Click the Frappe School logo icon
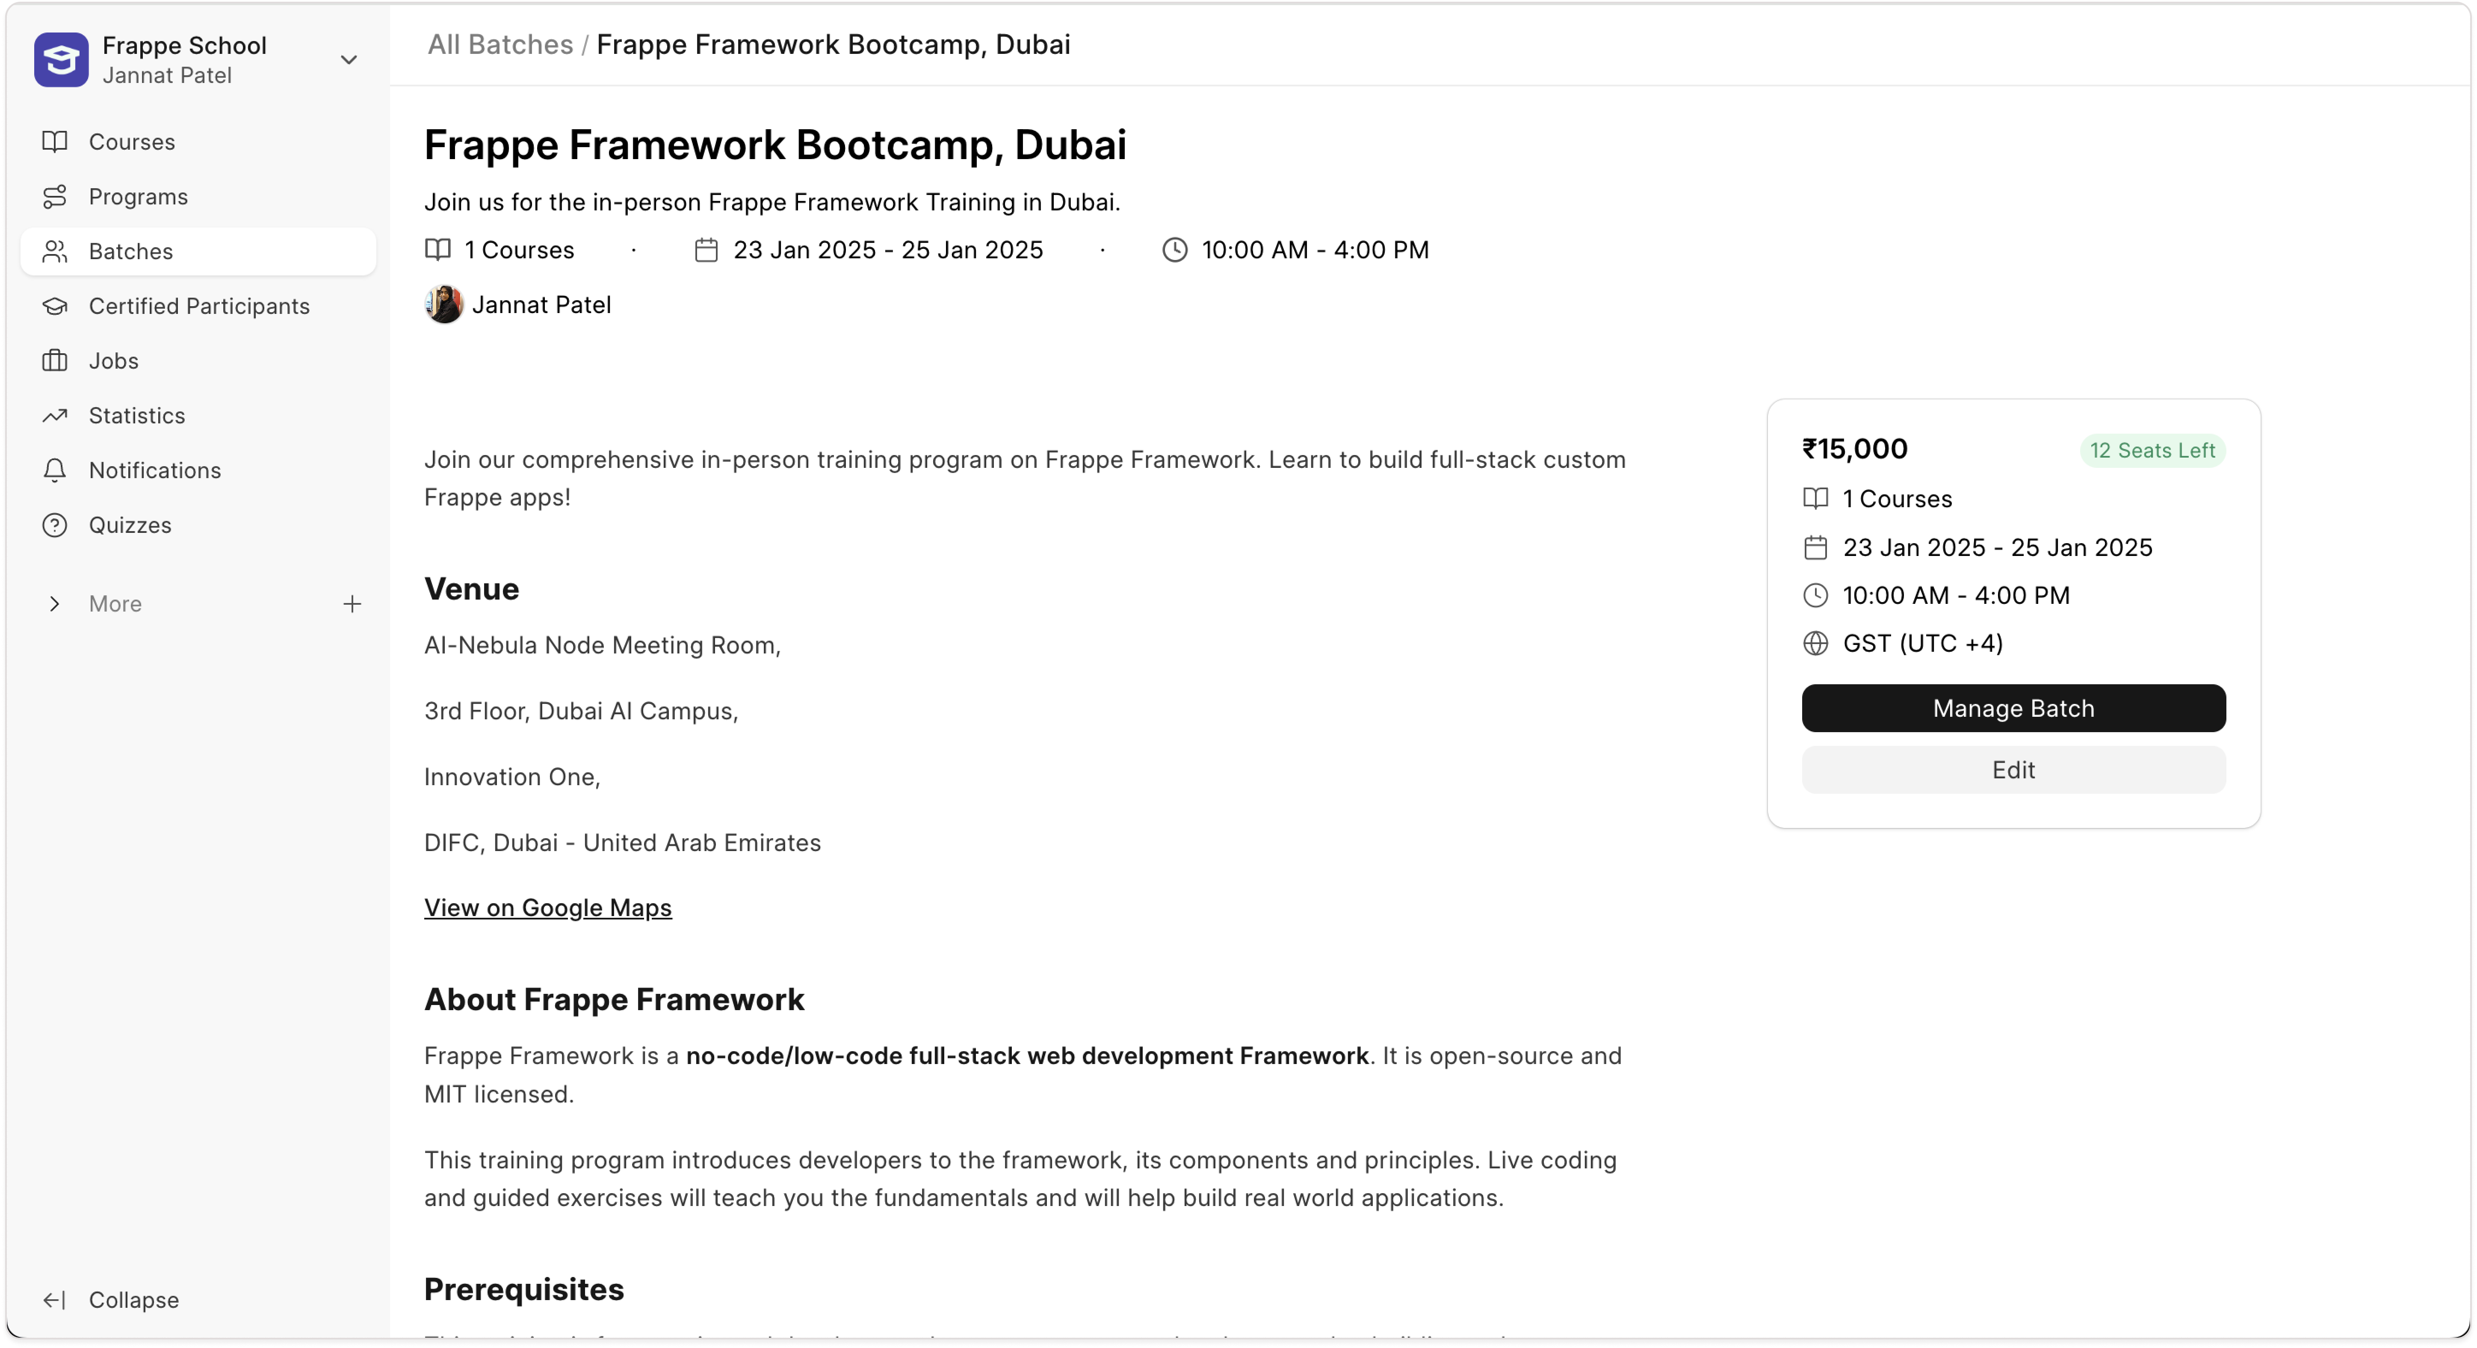This screenshot has height=1348, width=2477. (62, 59)
